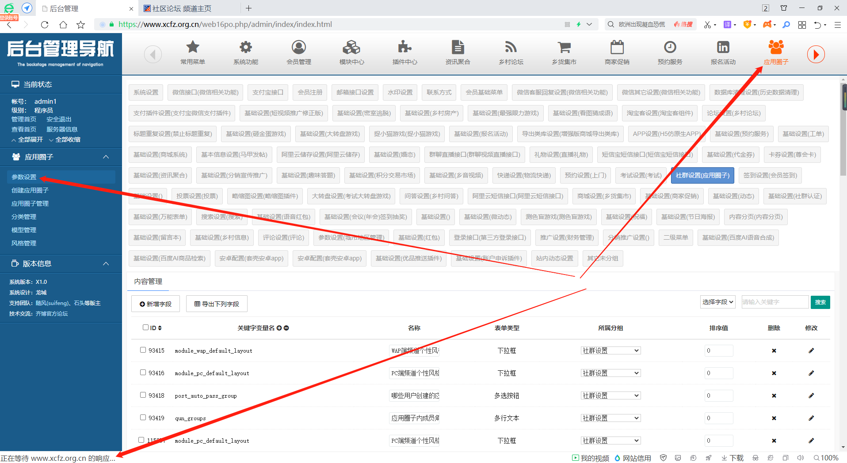
Task: Open 乡货集市 shopping cart icon
Action: pos(564,47)
